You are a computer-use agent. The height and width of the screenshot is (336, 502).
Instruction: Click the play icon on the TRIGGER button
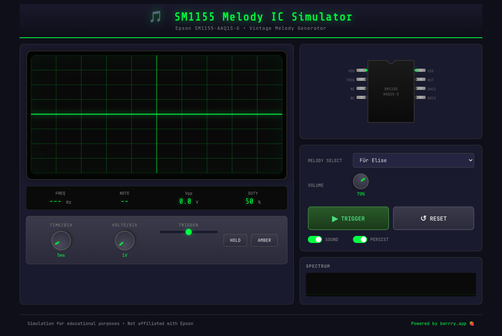coord(335,218)
